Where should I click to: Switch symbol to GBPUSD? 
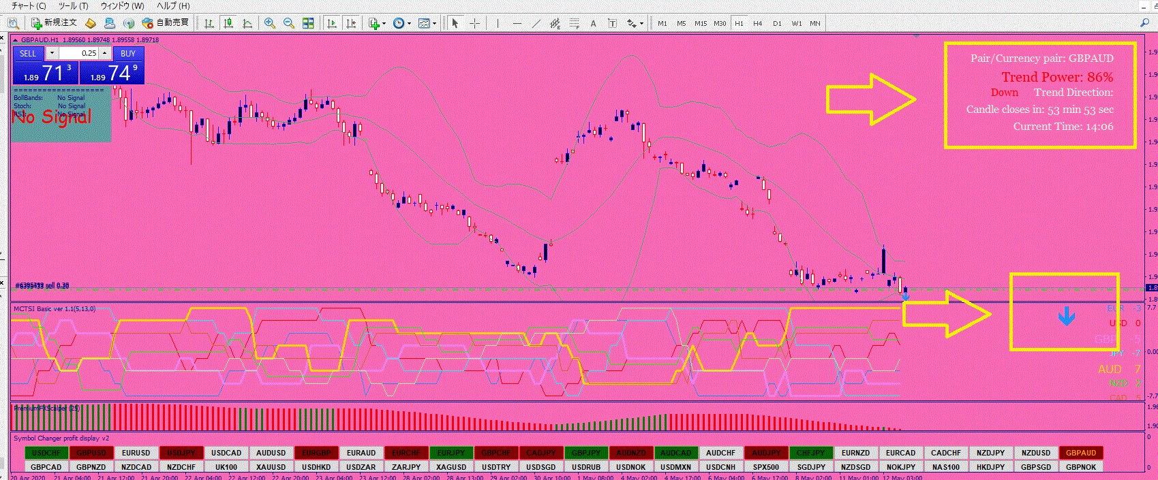(x=91, y=453)
